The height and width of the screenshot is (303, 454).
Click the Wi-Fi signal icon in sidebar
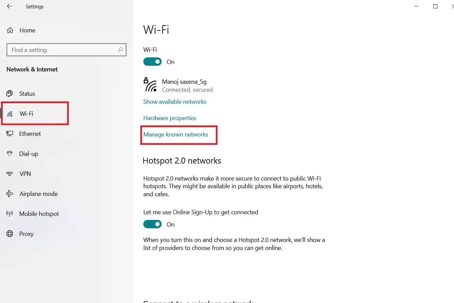10,114
